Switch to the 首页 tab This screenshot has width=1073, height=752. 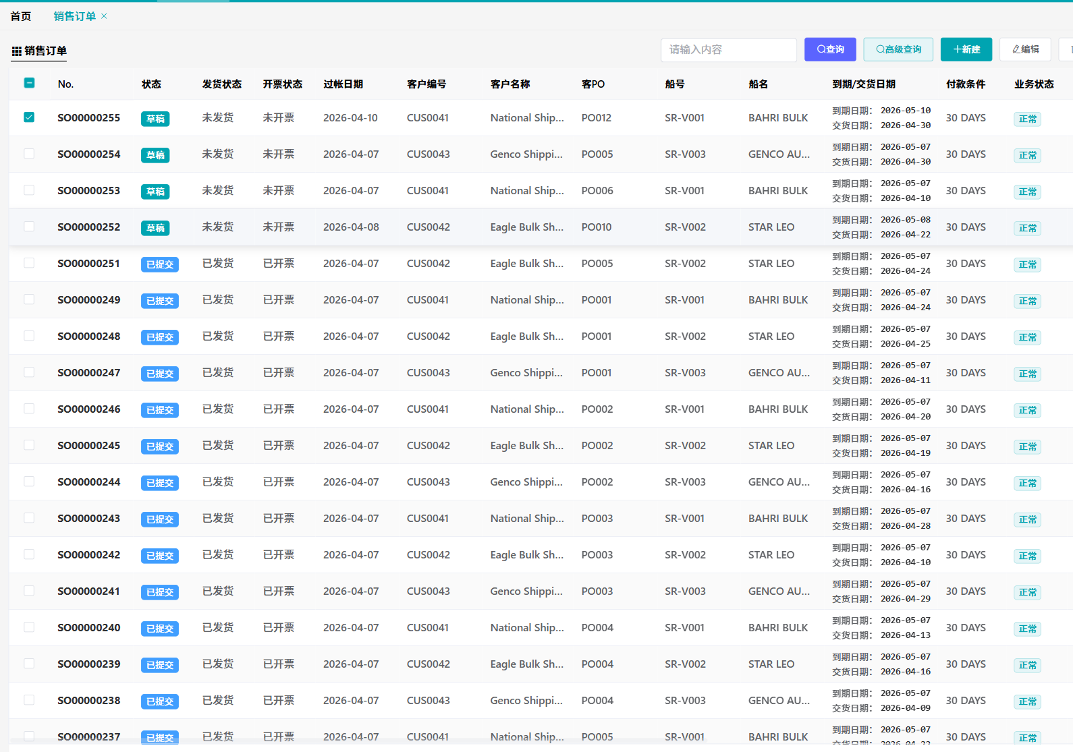[21, 16]
